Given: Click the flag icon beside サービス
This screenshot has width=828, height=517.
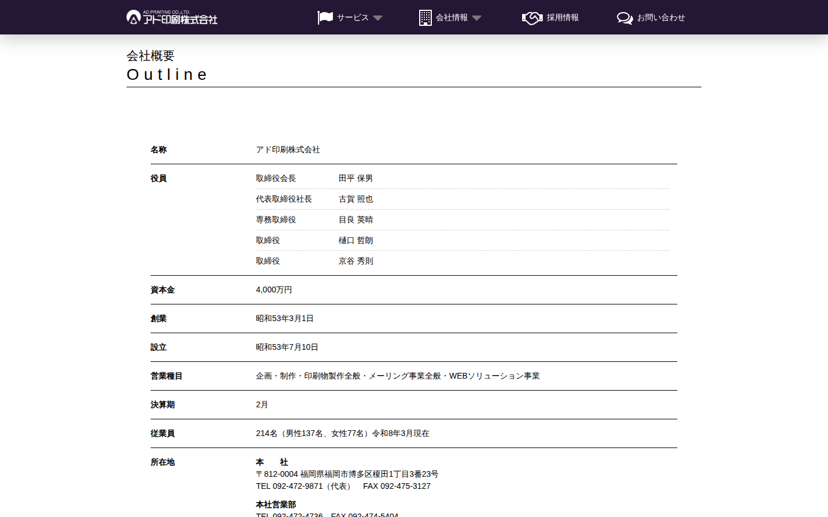Looking at the screenshot, I should [325, 18].
